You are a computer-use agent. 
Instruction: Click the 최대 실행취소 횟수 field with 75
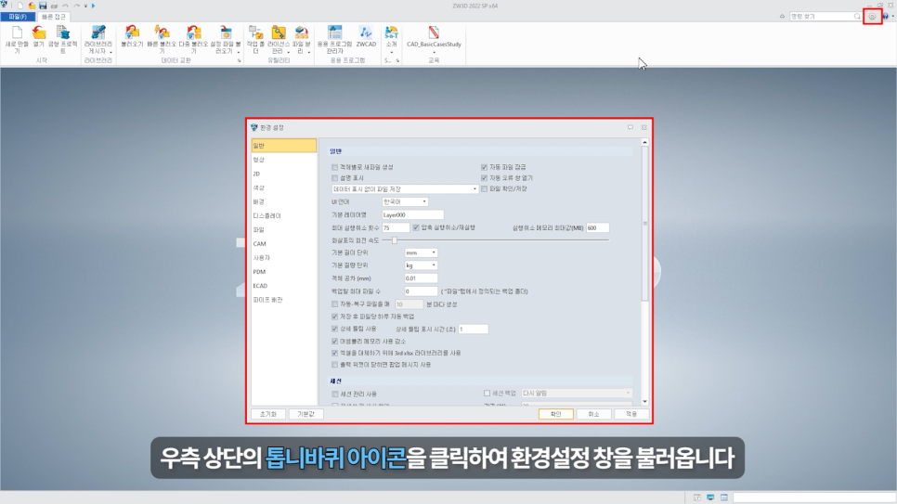click(x=396, y=227)
